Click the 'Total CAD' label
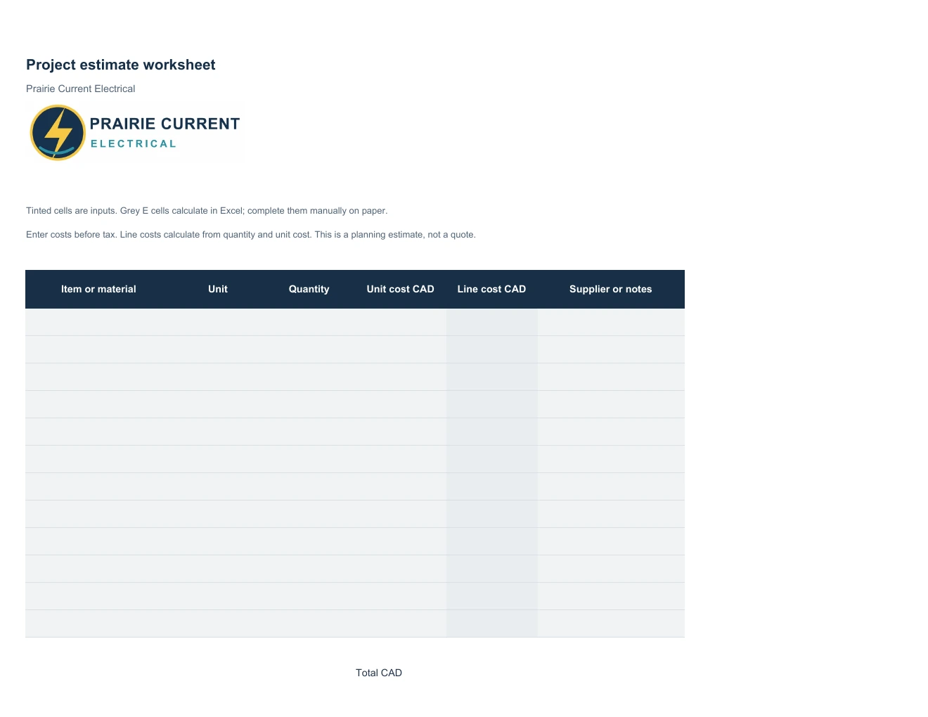Screen dimensions: 928x717 (379, 673)
